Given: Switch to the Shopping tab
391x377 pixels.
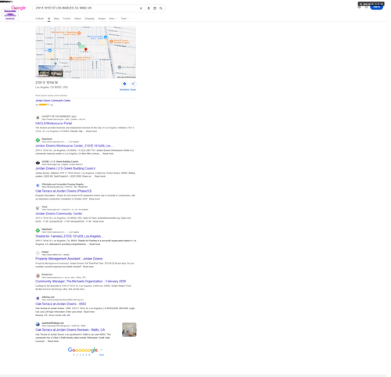Looking at the screenshot, I should coord(89,19).
